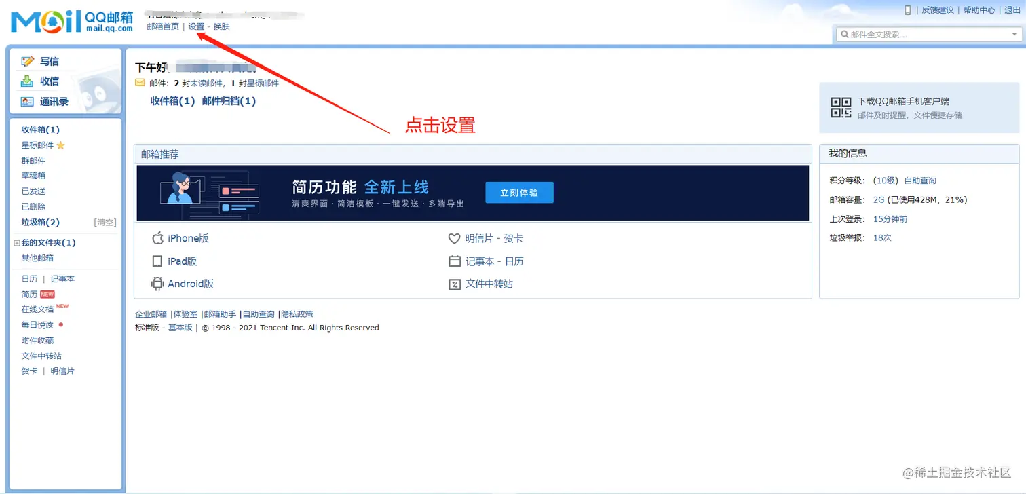Screen dimensions: 1026x494
Task: Click the Apple icon for iPhone版
Action: [157, 237]
